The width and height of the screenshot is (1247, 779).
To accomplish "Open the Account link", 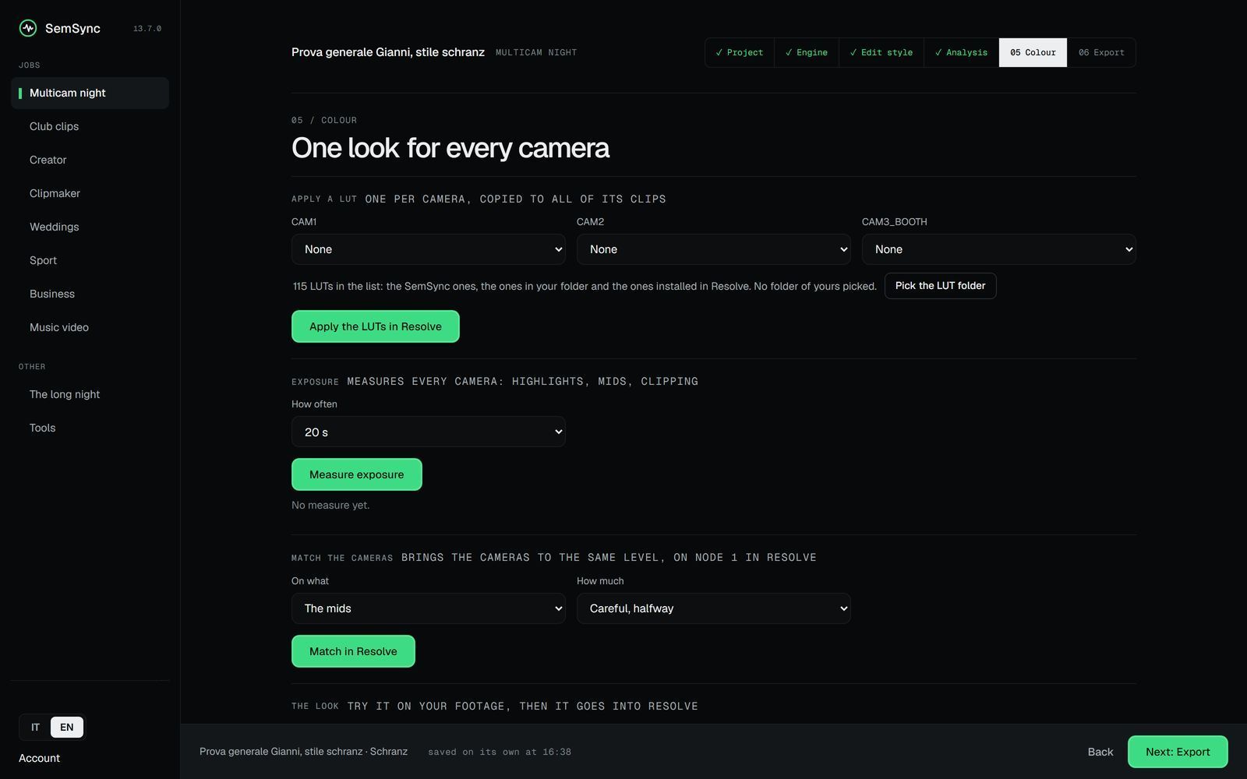I will 39,758.
